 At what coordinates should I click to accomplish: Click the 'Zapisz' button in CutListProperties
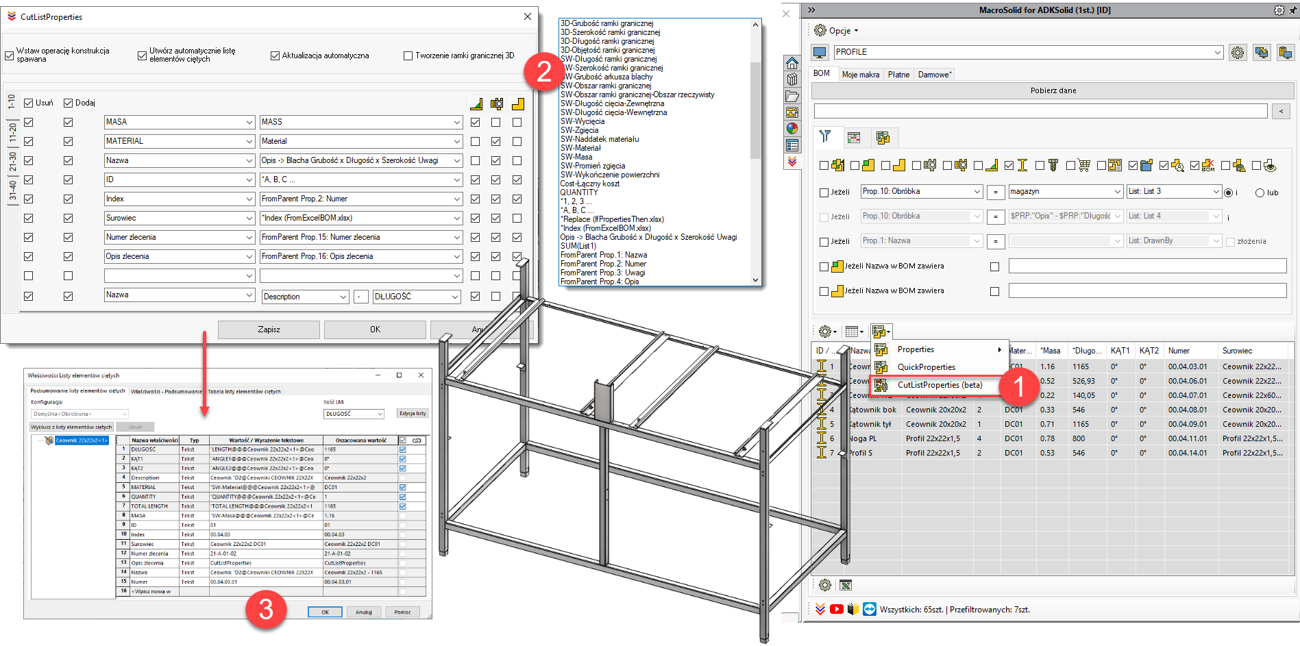[x=269, y=330]
